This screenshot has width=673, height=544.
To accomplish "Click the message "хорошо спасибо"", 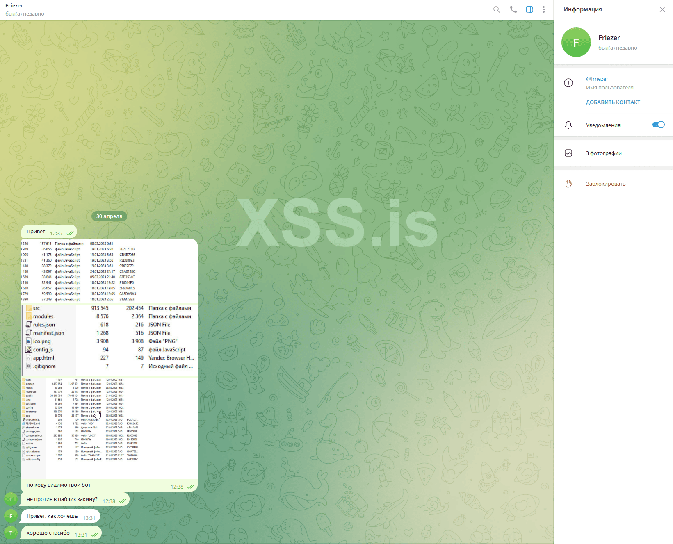I will click(62, 533).
